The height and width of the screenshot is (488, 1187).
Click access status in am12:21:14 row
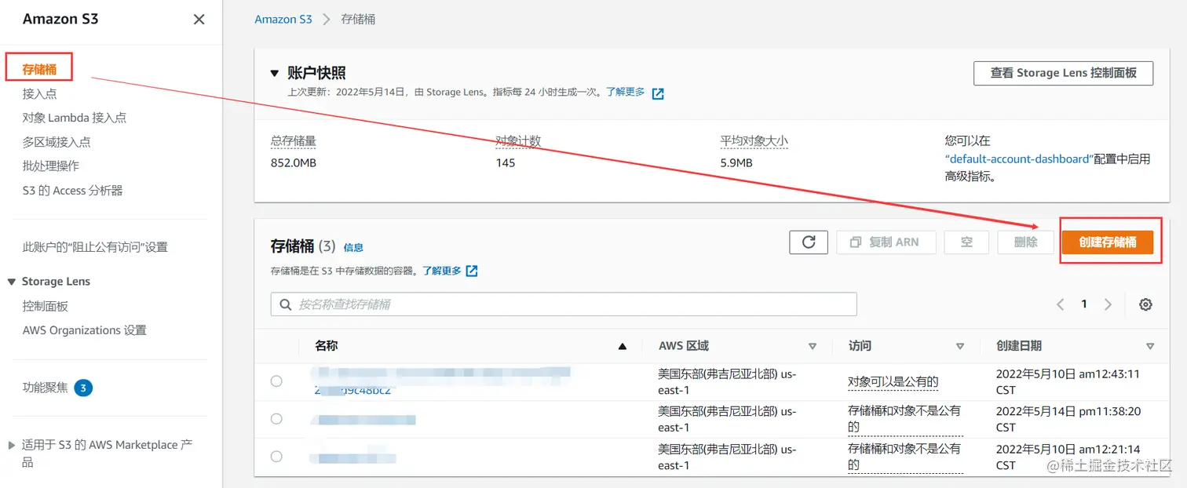tap(904, 457)
